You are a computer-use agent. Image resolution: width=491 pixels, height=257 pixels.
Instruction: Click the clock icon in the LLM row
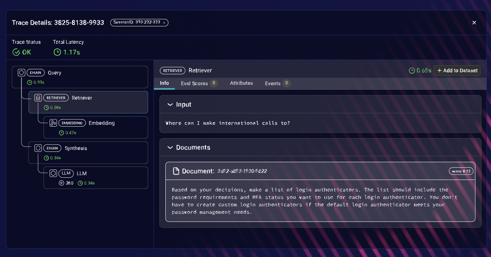[x=80, y=183]
